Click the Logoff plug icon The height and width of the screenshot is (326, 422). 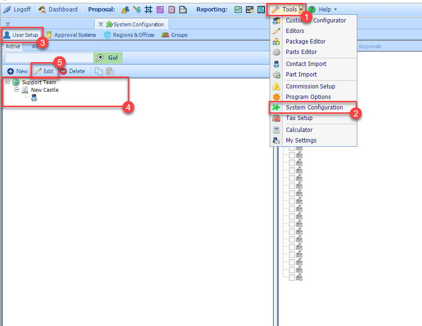coord(8,10)
